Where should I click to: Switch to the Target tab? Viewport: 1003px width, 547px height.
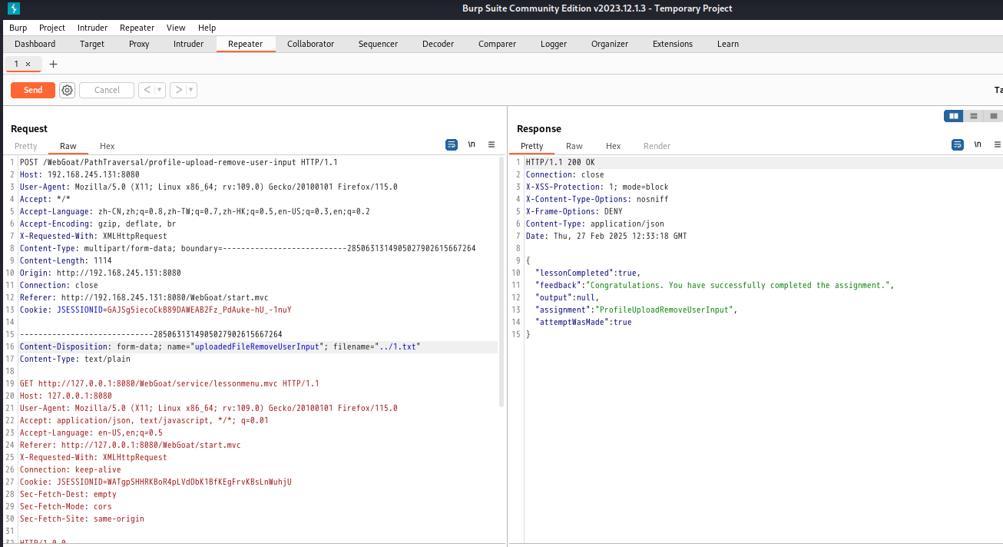(92, 44)
